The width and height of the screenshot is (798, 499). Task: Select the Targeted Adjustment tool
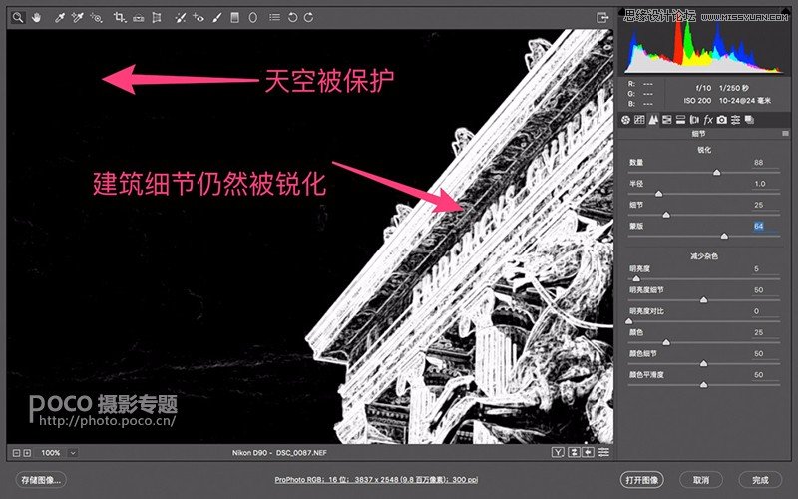(x=96, y=17)
